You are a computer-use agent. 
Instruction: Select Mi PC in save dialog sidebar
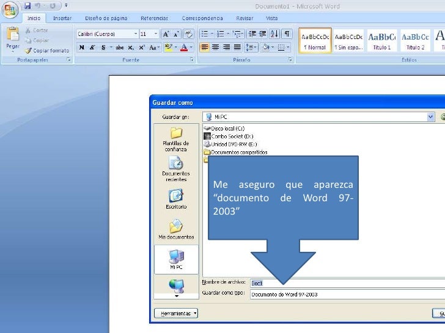point(176,259)
